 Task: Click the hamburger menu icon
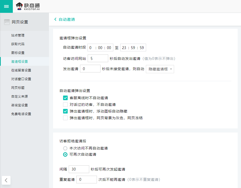click(6, 6)
